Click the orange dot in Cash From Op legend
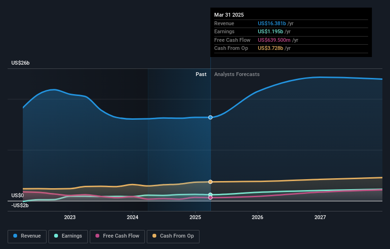 154,236
